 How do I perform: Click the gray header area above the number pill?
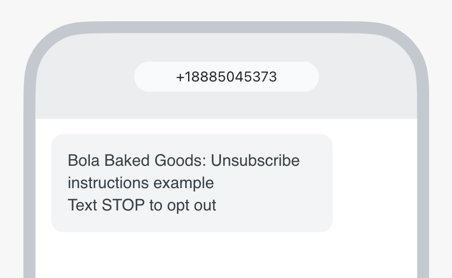pos(226,47)
